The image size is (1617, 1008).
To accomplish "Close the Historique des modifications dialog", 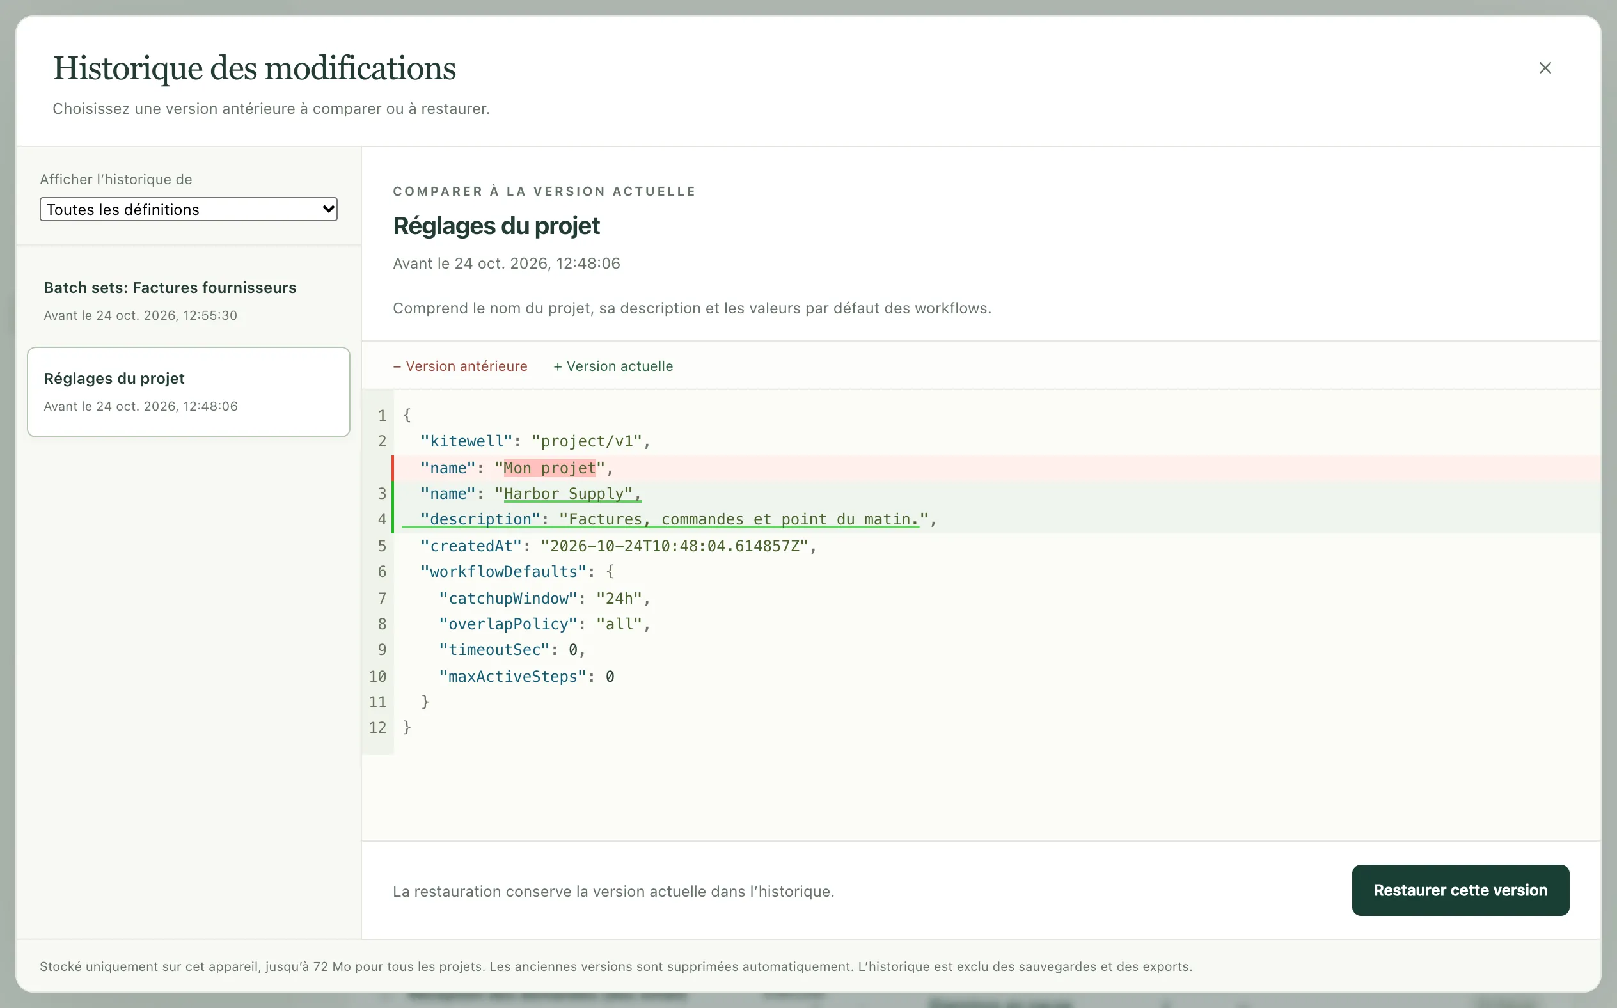I will [x=1544, y=68].
